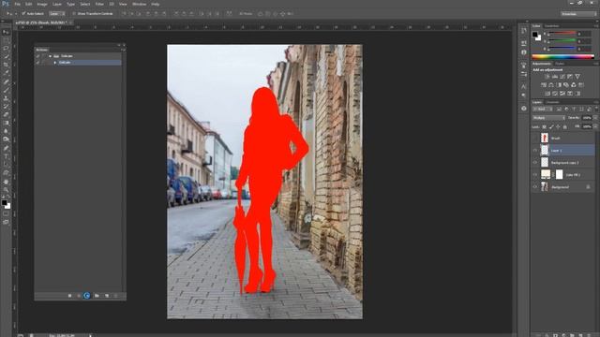Toggle Show Transform Controls checkbox
The image size is (600, 337).
pyautogui.click(x=74, y=14)
